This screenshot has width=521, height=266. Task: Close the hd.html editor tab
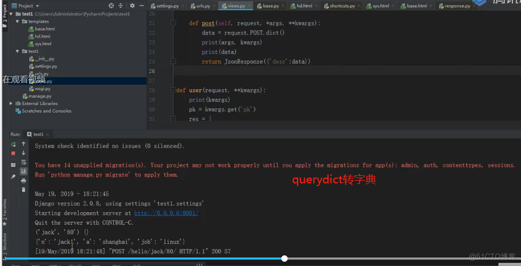click(x=316, y=6)
